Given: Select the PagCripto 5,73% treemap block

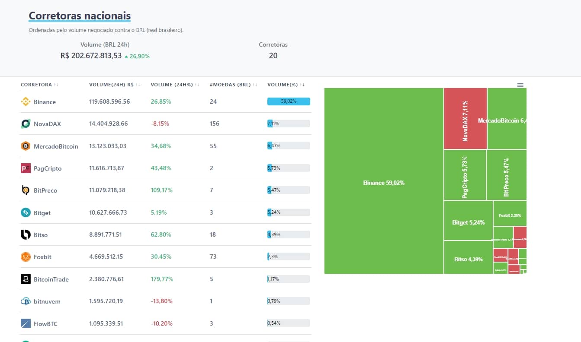Looking at the screenshot, I should coord(465,175).
